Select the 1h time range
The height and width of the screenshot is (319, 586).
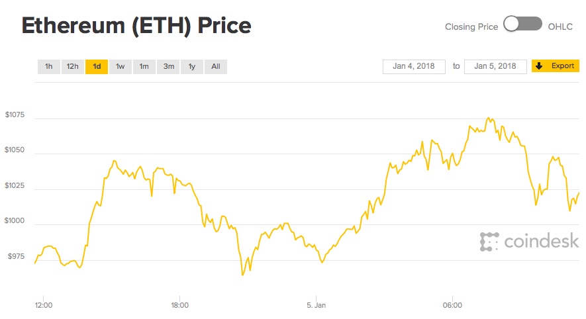coord(48,66)
